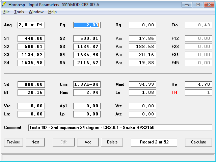Viewport: 216px width, 162px height.
Task: Click the F45 field
Action: [198, 63]
